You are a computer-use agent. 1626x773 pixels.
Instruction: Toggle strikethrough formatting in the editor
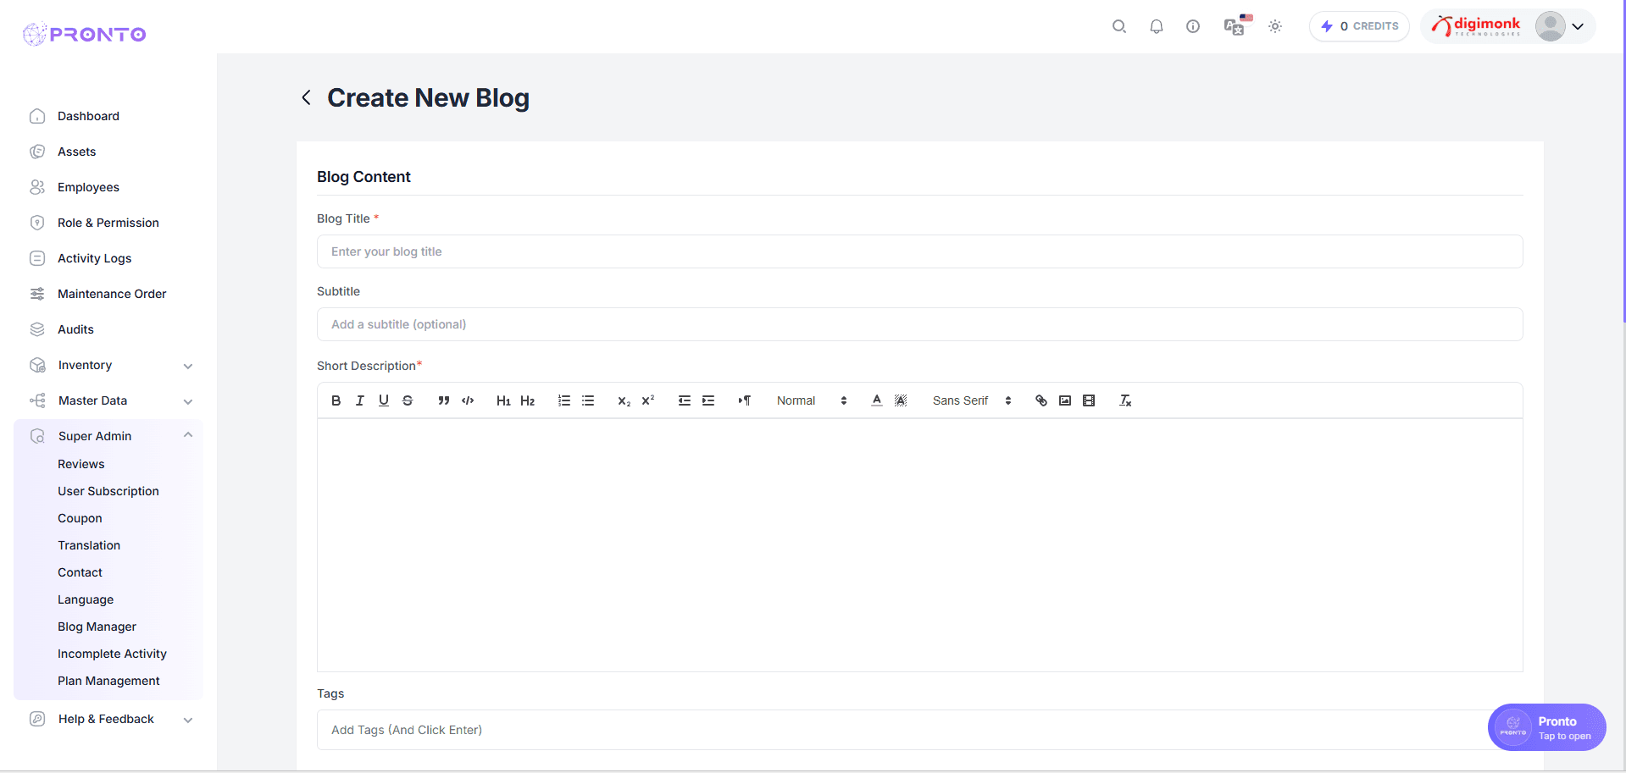click(x=408, y=400)
